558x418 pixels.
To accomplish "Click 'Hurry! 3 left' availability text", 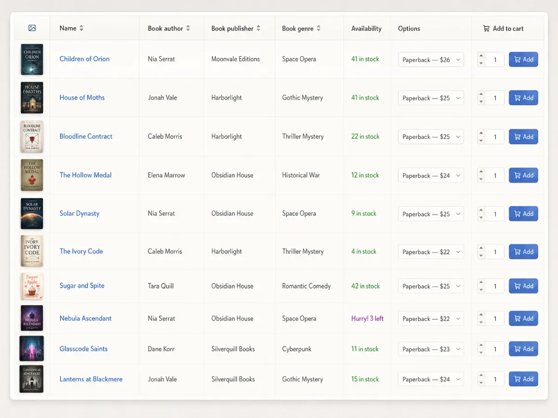I will point(367,319).
